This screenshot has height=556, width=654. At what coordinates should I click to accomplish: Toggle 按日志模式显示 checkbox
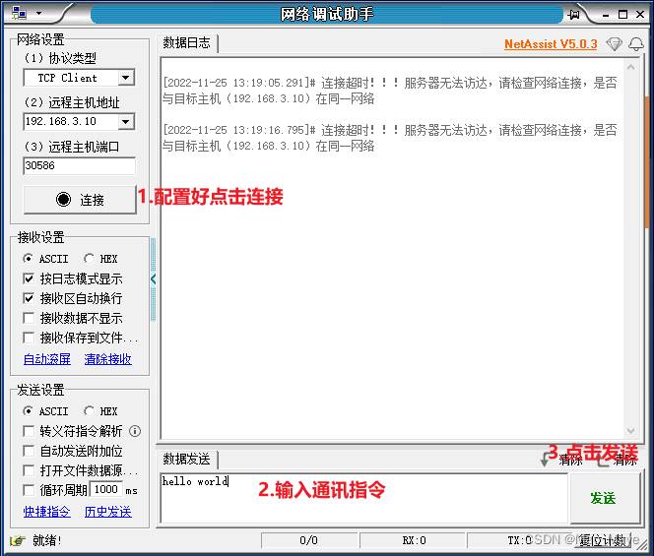tap(29, 278)
